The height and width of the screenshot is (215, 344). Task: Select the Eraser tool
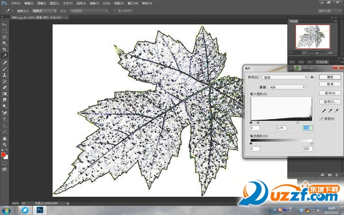coord(5,87)
